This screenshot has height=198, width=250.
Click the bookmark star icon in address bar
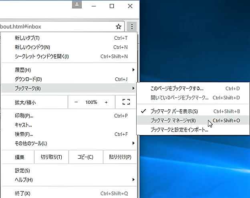[119, 26]
